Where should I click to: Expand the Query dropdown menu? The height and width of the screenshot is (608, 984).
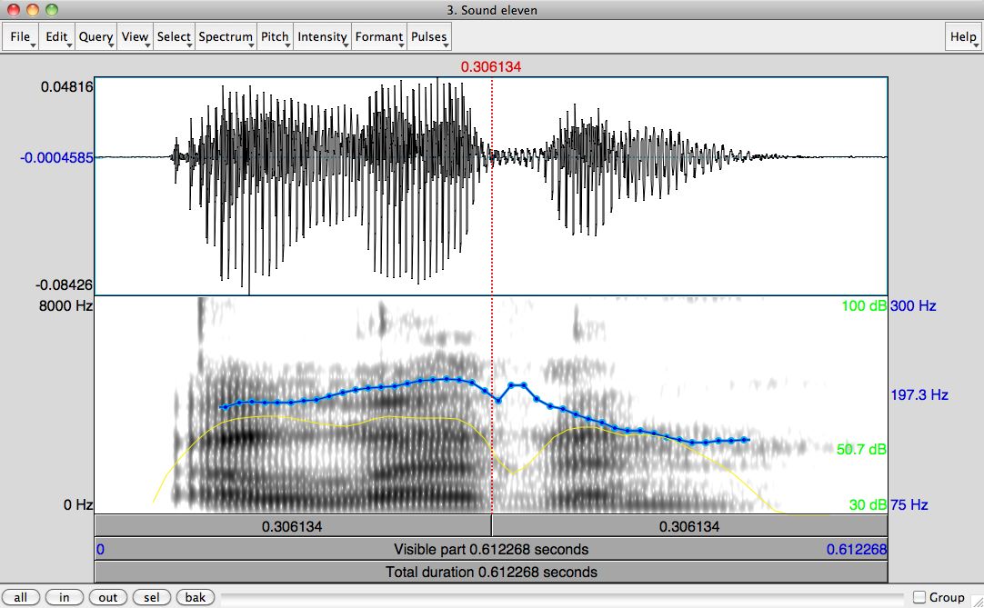pos(95,37)
